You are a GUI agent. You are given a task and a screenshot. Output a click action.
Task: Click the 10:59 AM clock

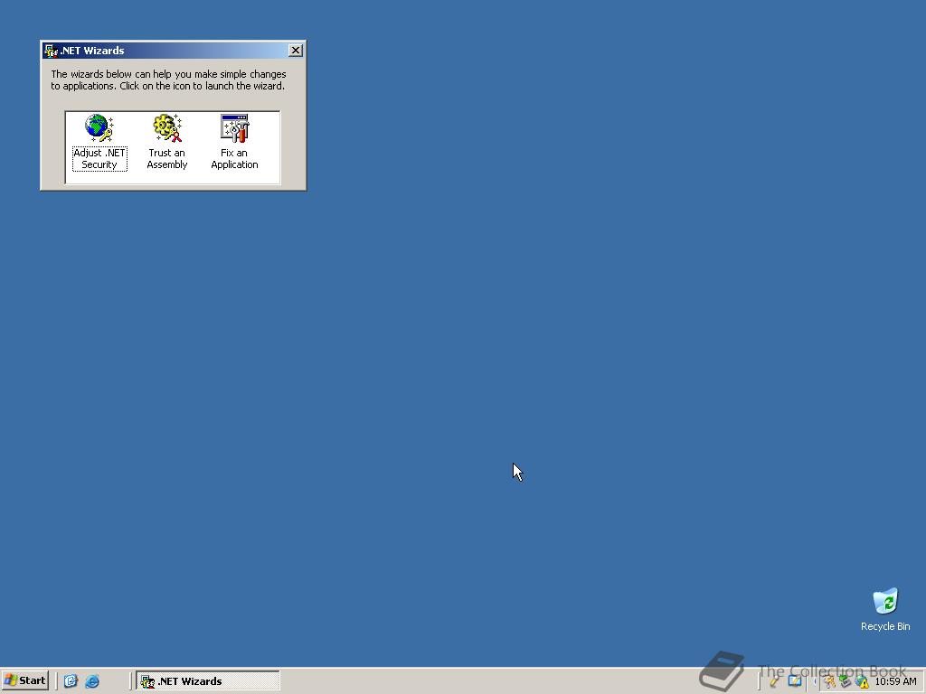click(x=895, y=681)
